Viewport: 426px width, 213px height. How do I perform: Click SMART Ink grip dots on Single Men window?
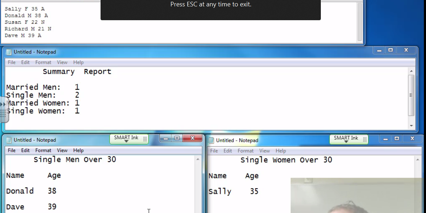click(145, 139)
